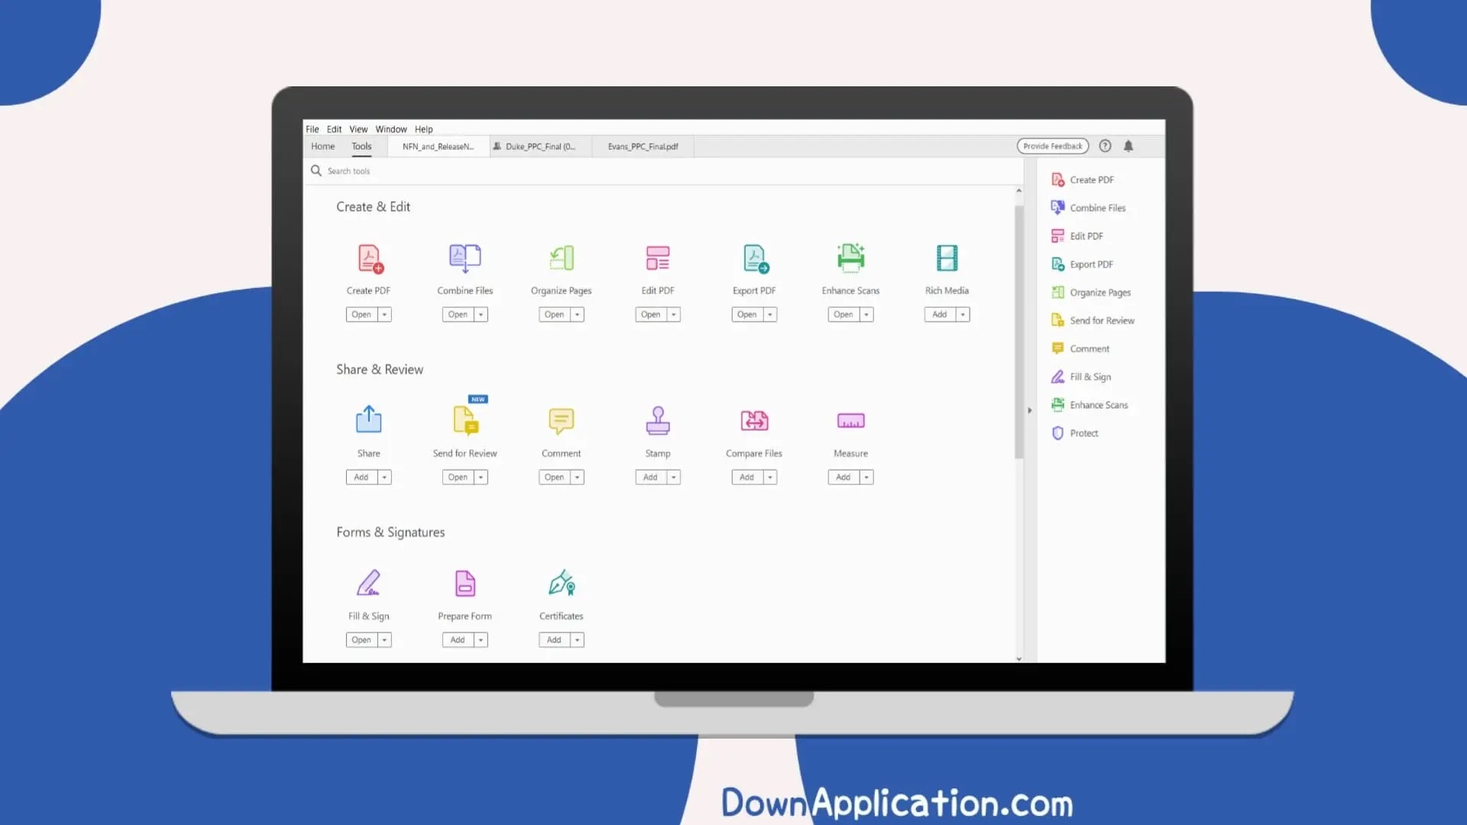Click the scrollbar down arrow
Viewport: 1467px width, 825px height.
[x=1018, y=658]
